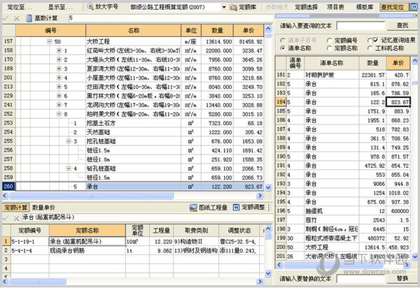Select the 定额编号 radio button

click(x=329, y=41)
